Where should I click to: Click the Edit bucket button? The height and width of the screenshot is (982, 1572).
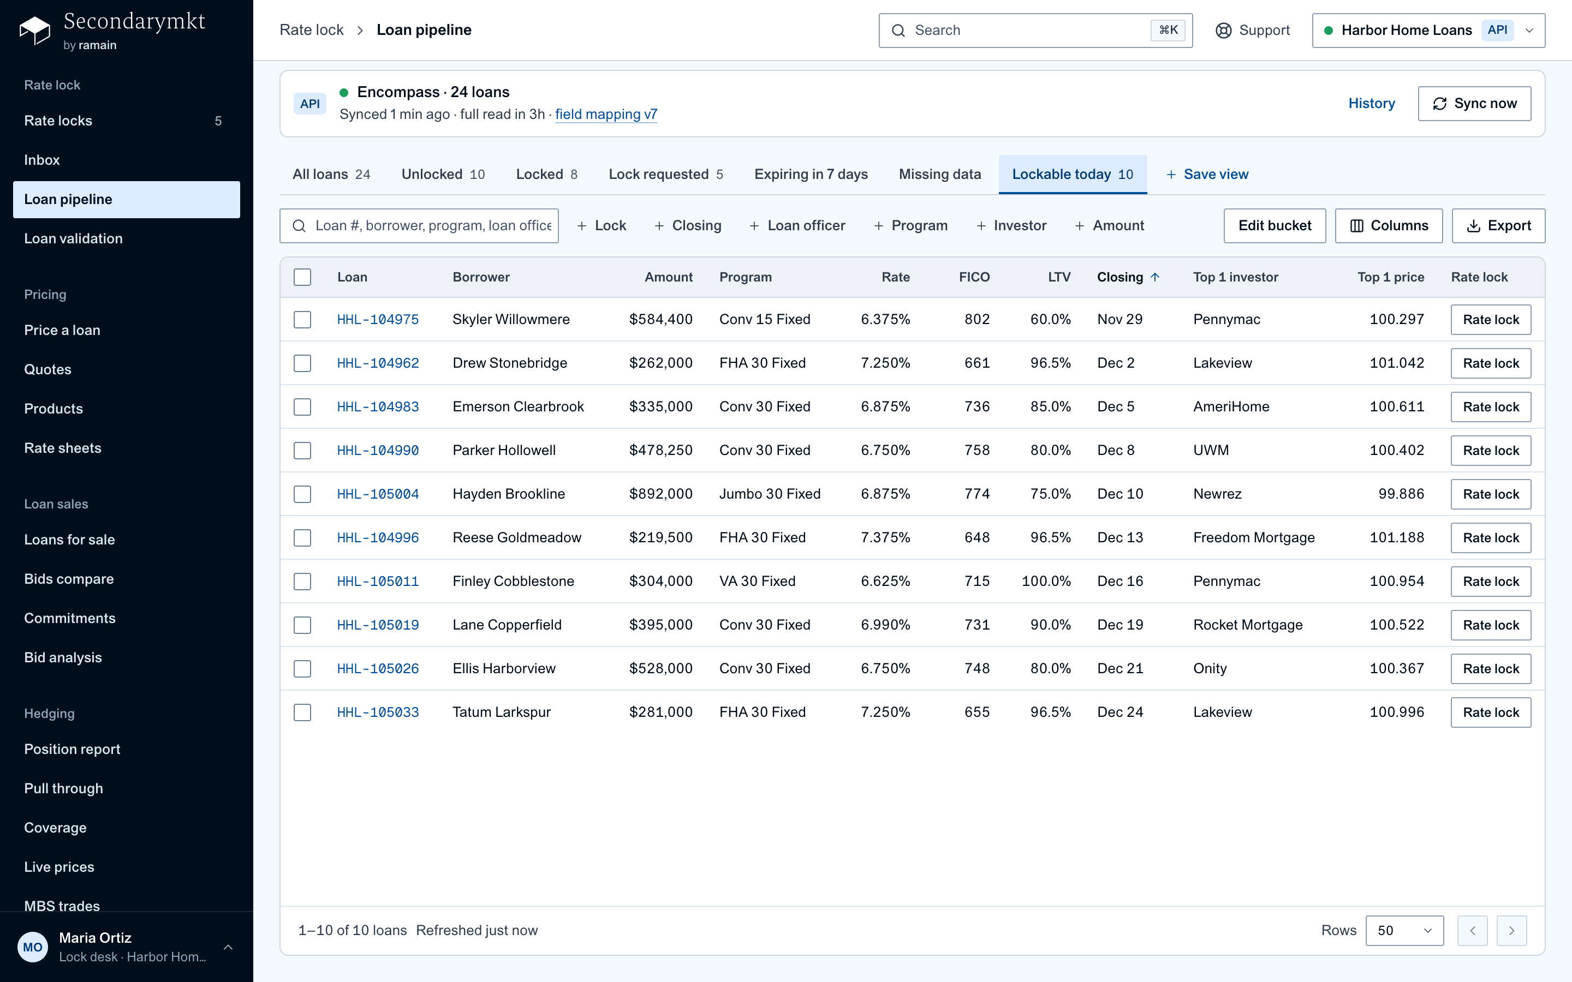click(1275, 226)
